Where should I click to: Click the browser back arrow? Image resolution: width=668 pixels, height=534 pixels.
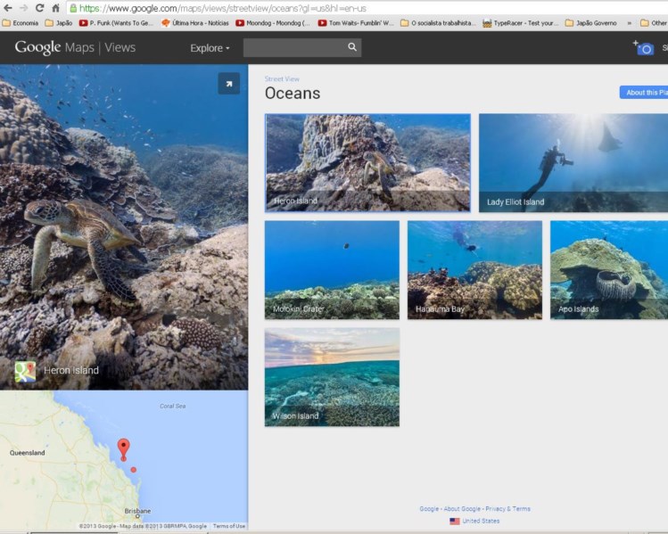coord(8,8)
